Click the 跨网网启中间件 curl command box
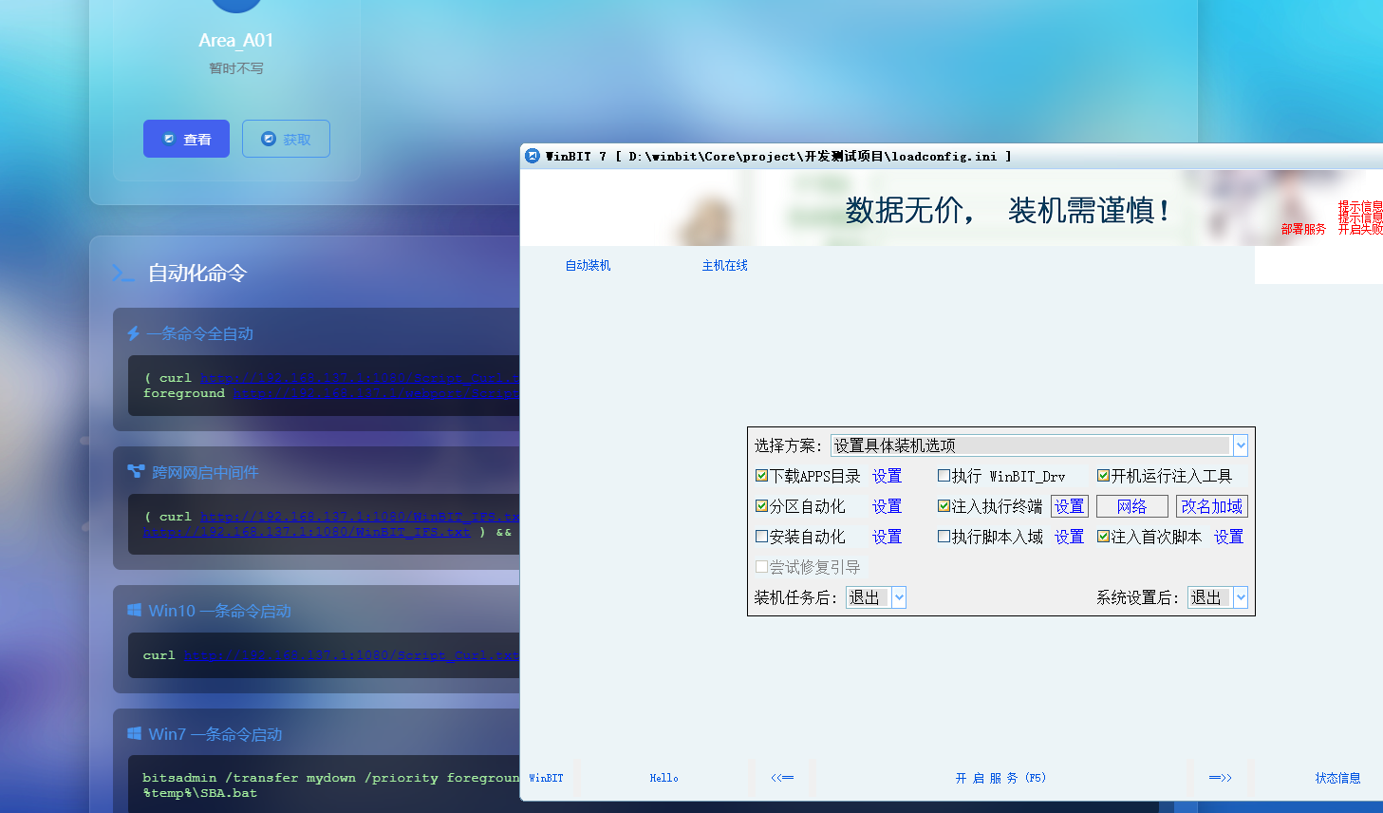 point(324,524)
